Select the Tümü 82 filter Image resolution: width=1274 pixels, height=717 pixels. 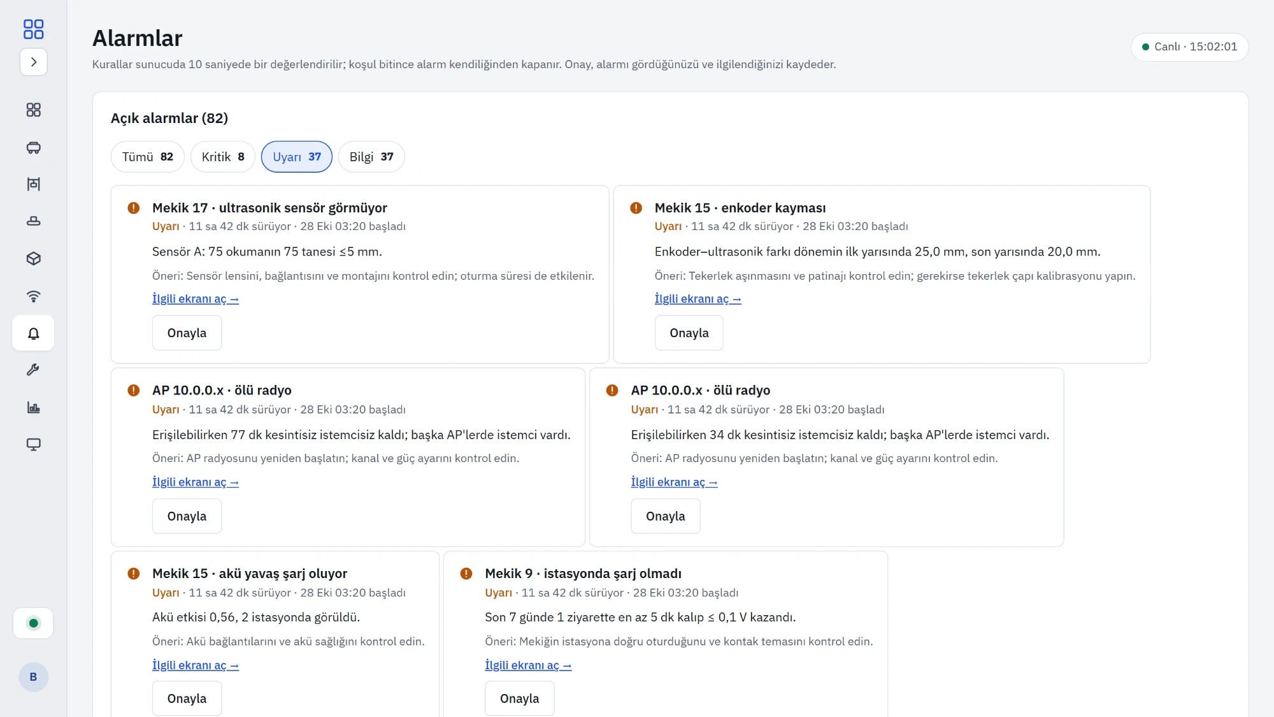[148, 157]
